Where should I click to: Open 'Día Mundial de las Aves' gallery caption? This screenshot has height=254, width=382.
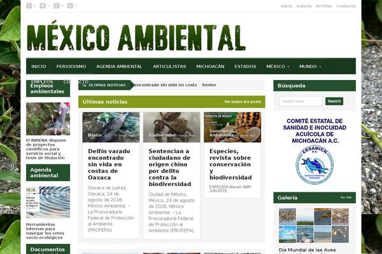(308, 250)
